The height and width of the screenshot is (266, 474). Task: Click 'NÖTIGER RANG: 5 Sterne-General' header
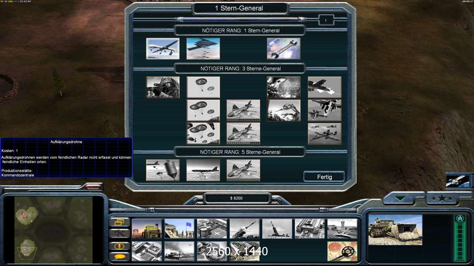pos(240,152)
